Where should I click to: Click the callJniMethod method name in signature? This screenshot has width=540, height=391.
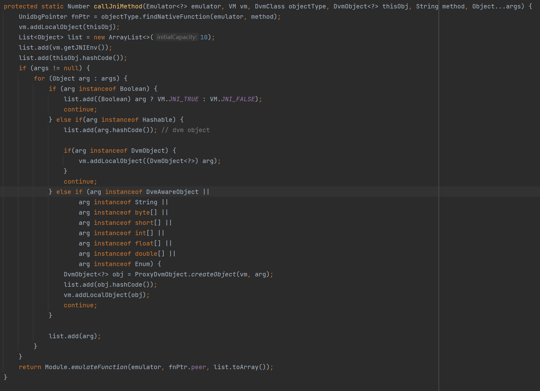pyautogui.click(x=118, y=6)
